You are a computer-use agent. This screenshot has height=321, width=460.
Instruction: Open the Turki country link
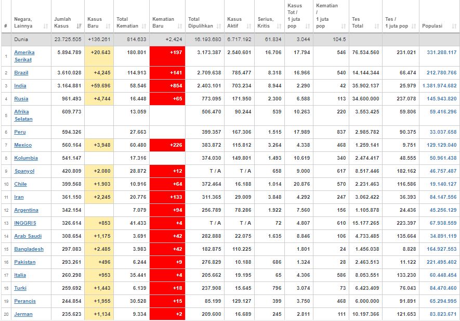click(20, 288)
